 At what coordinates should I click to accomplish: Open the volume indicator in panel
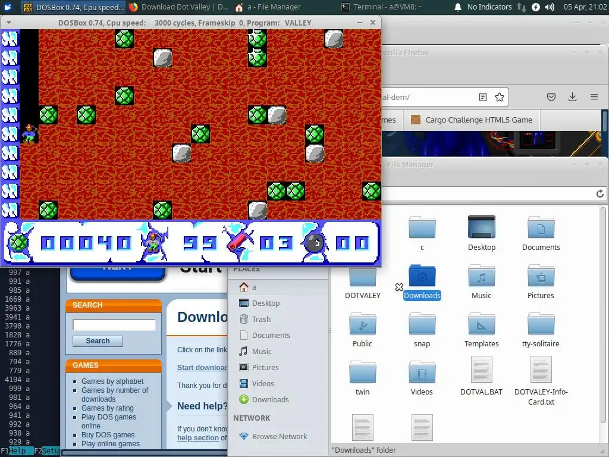tap(550, 7)
